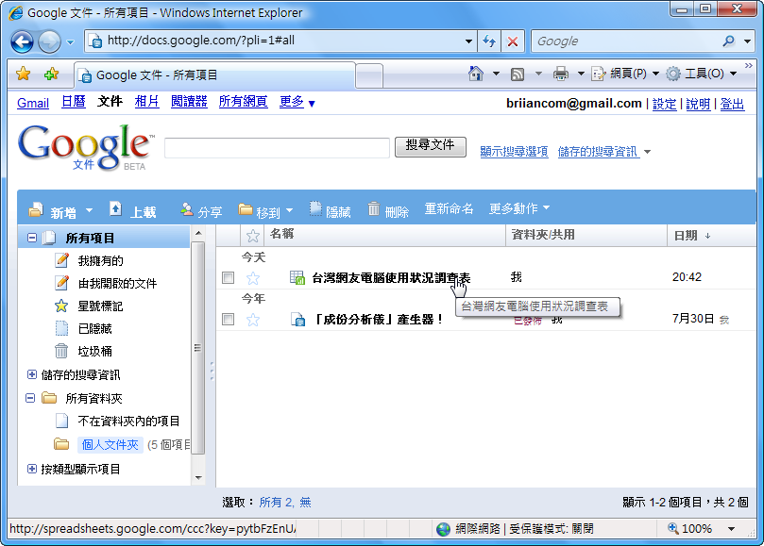Screen dimensions: 764x546
Task: Open the Gmail link
Action: coord(33,103)
